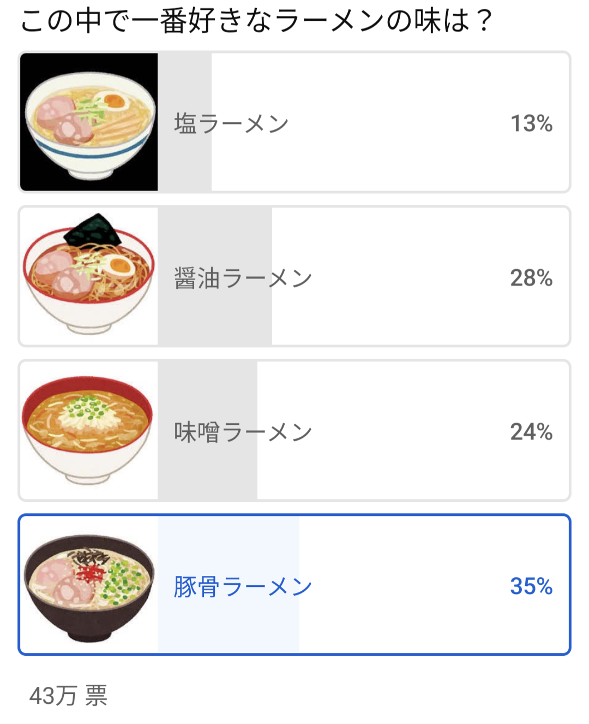
Task: Click the 醤油ラーメン bowl image
Action: tap(89, 276)
